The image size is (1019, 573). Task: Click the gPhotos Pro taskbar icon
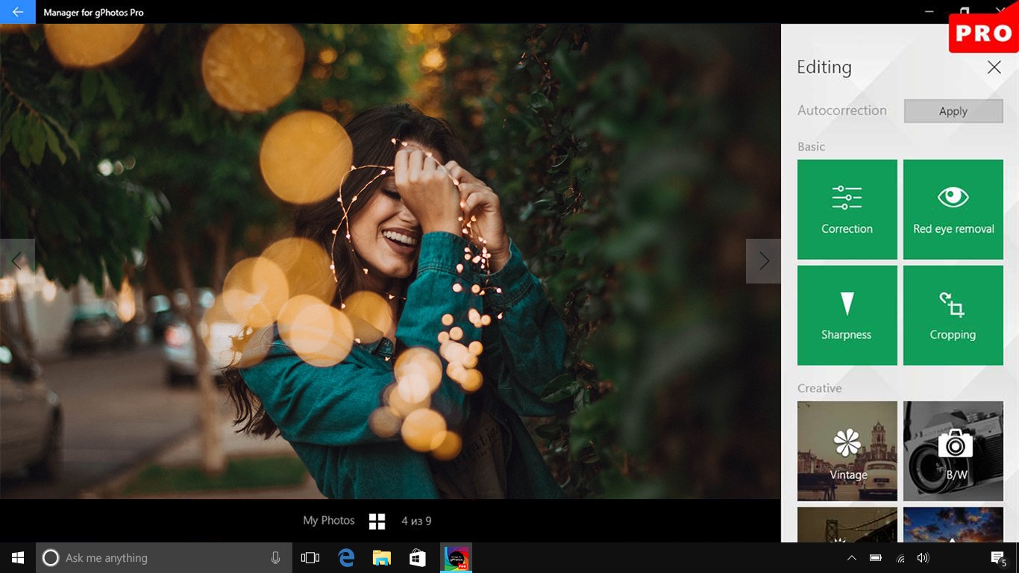(x=456, y=558)
